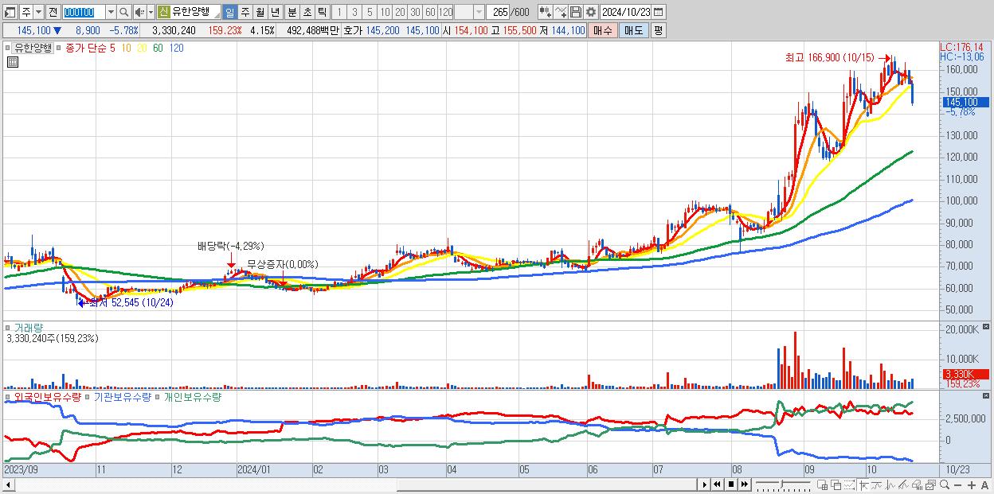Open the stock search magnifier
The width and height of the screenshot is (994, 494).
123,12
